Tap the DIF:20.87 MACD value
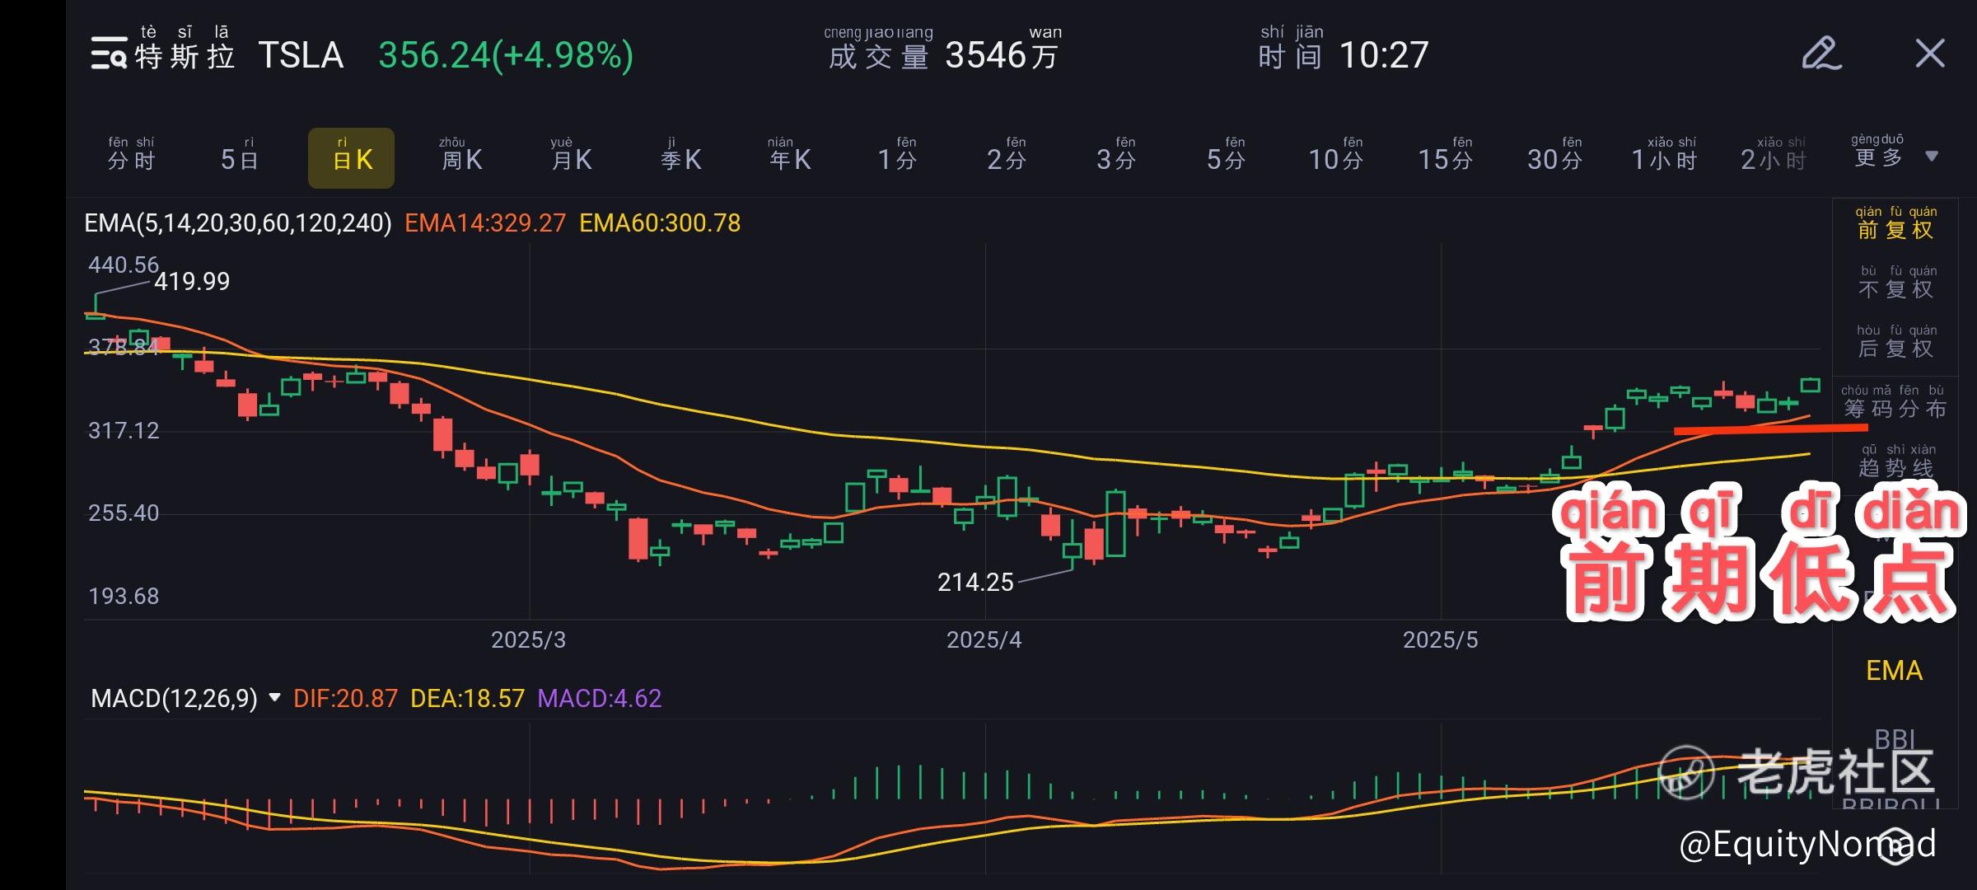 [x=345, y=699]
